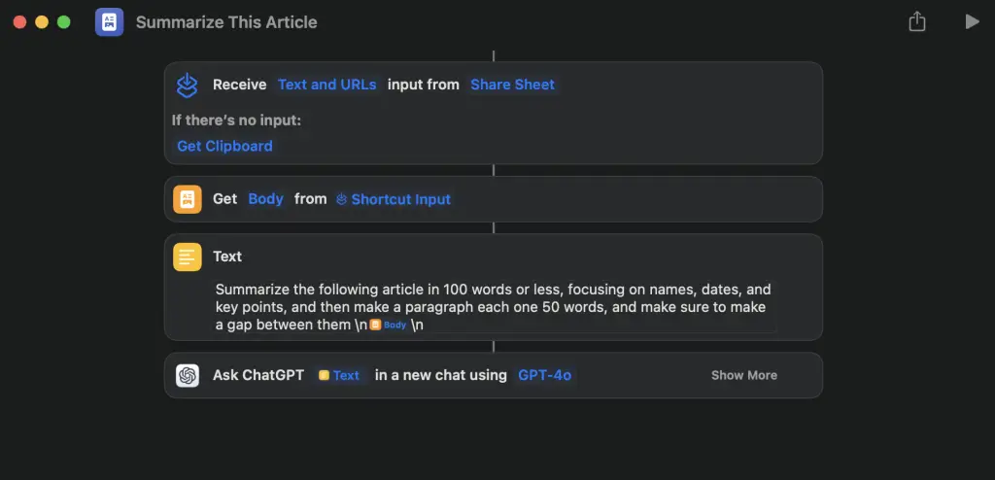
Task: Click the Share button in the title bar
Action: (x=916, y=21)
